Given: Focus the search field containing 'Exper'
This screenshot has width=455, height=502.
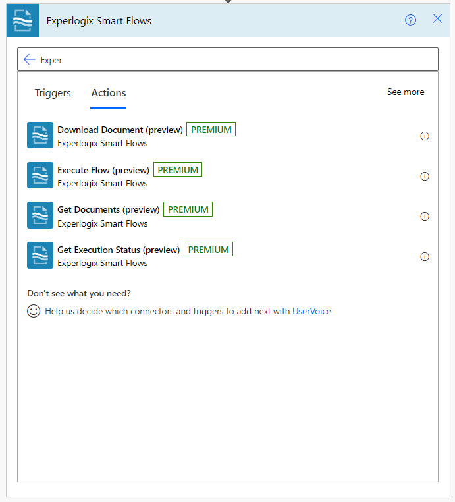Looking at the screenshot, I should pyautogui.click(x=228, y=59).
